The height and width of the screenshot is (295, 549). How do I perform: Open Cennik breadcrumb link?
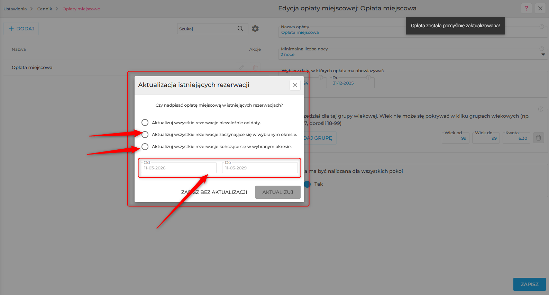pos(45,9)
